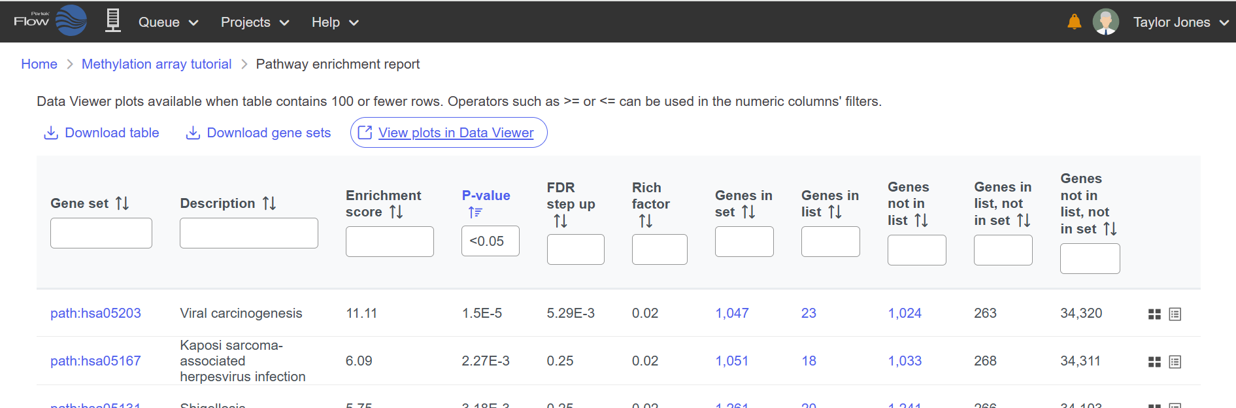Image resolution: width=1236 pixels, height=408 pixels.
Task: Click the Partek Flow logo
Action: click(x=50, y=21)
